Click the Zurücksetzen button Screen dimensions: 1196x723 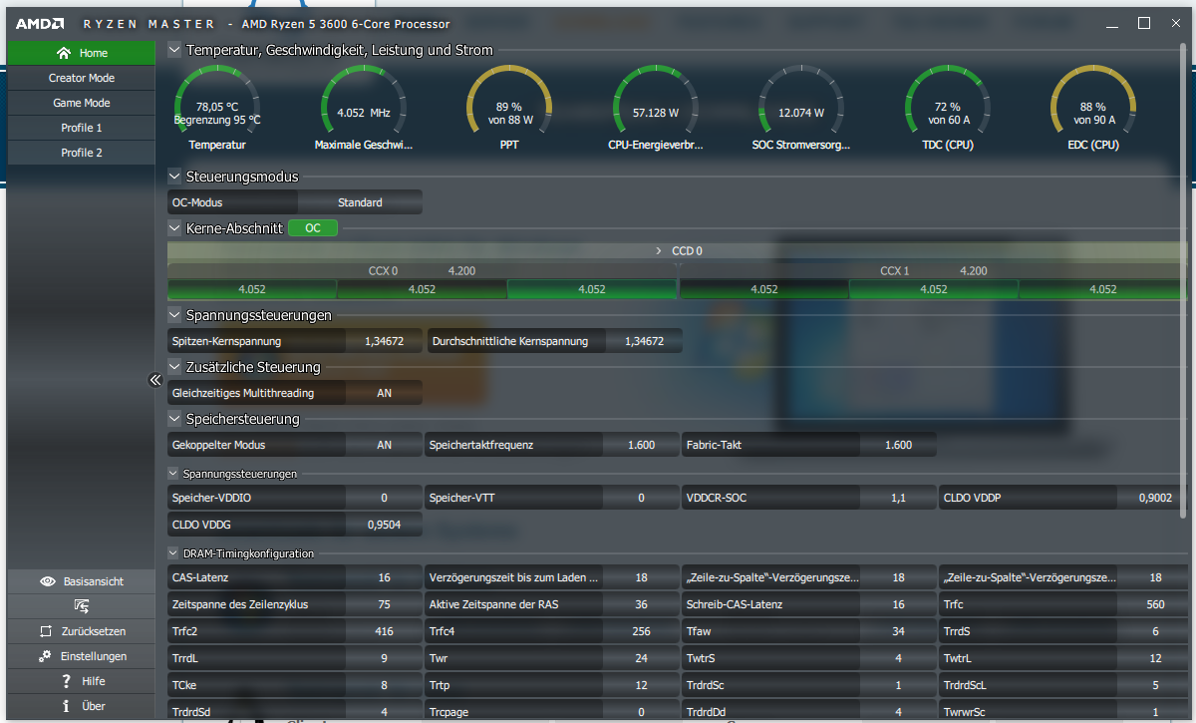coord(82,631)
